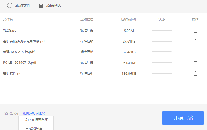
Task: Change 标准压缩 for 新建 DOCX 文档.pdf
Action: pyautogui.click(x=87, y=52)
